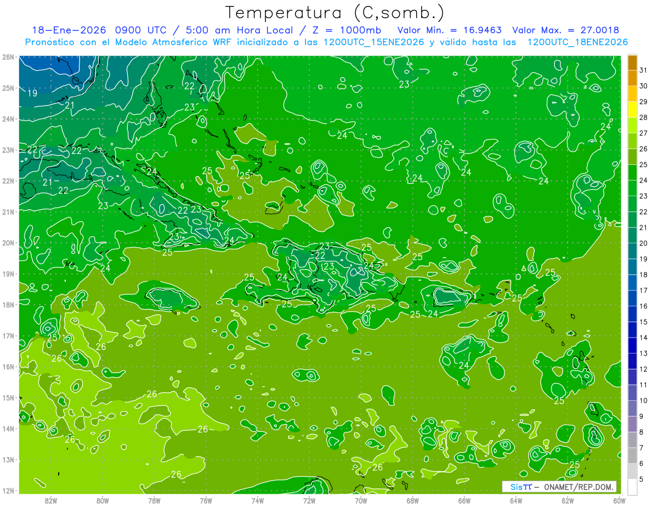The height and width of the screenshot is (508, 658).
Task: Click the 19N latitude axis label
Action: click(8, 273)
